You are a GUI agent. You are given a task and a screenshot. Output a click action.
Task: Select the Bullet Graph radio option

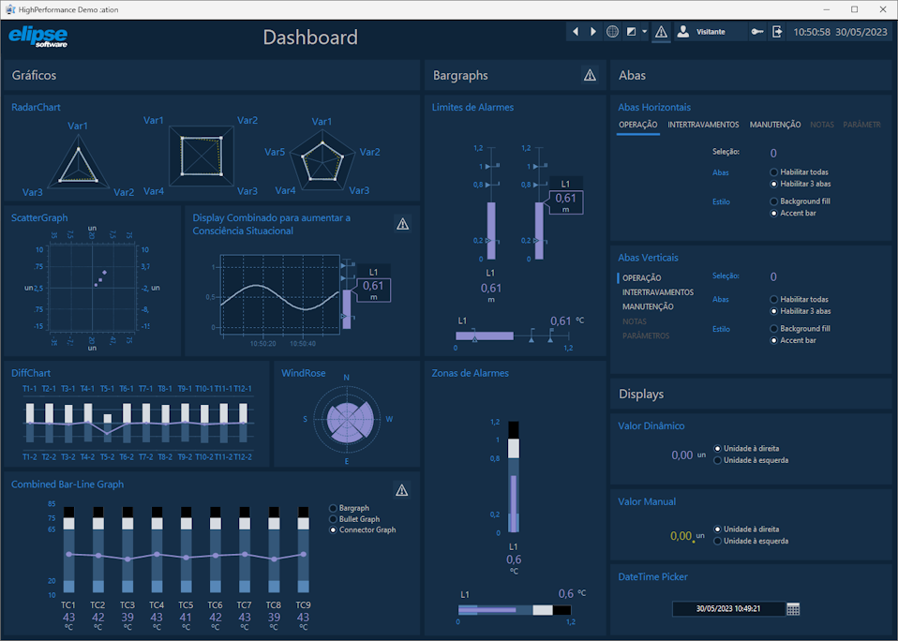pyautogui.click(x=335, y=518)
